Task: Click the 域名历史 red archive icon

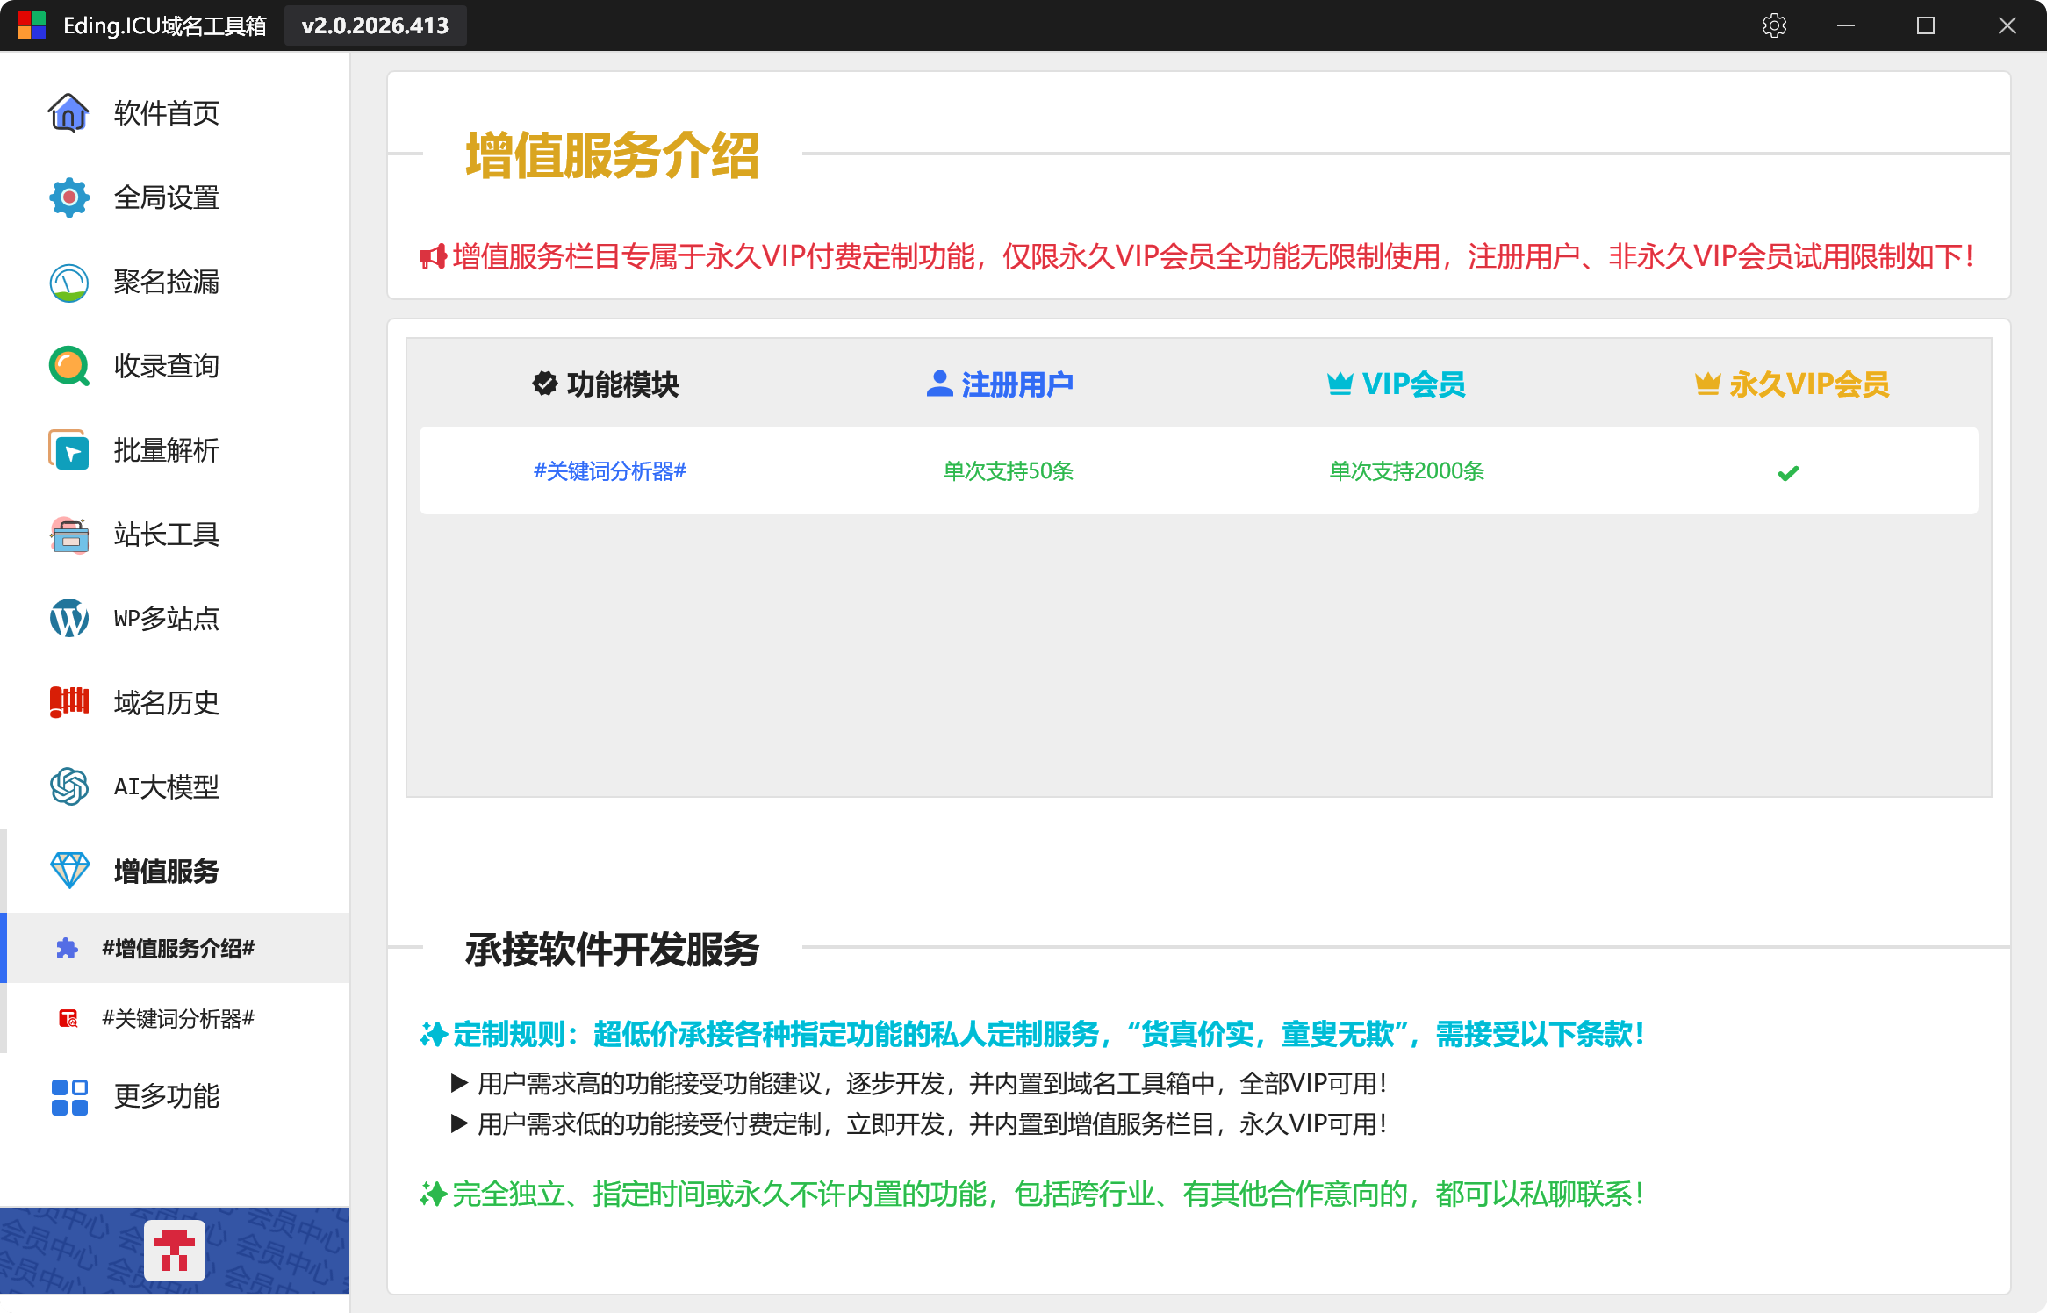Action: [x=68, y=703]
